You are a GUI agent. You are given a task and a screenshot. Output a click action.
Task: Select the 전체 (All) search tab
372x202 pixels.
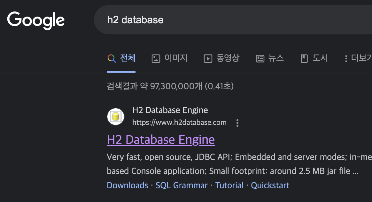tap(121, 58)
